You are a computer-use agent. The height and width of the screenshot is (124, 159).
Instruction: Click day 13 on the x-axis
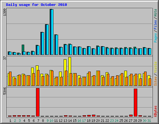(x=65, y=121)
